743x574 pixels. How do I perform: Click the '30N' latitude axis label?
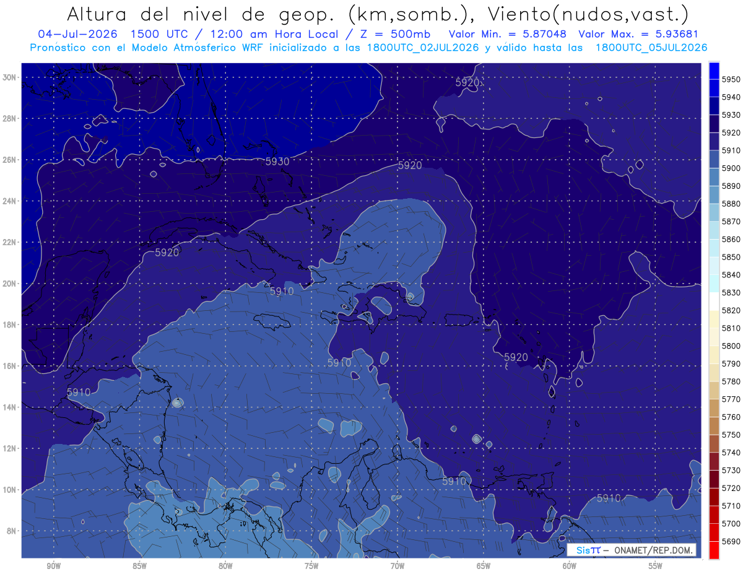[x=11, y=77]
